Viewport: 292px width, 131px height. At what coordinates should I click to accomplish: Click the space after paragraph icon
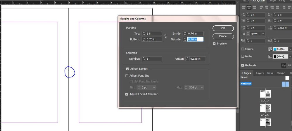270,28
